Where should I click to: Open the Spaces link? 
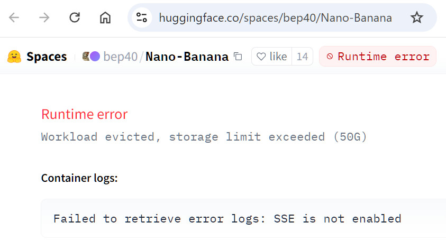pos(47,57)
